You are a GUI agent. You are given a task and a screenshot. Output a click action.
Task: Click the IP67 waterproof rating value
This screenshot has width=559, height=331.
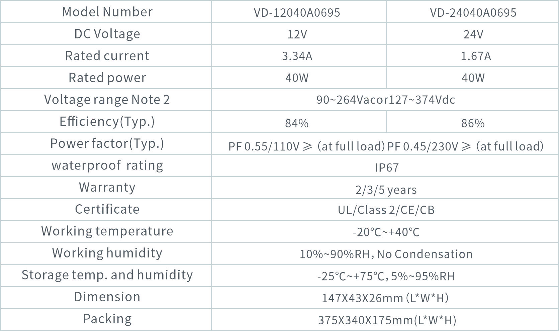click(x=386, y=167)
